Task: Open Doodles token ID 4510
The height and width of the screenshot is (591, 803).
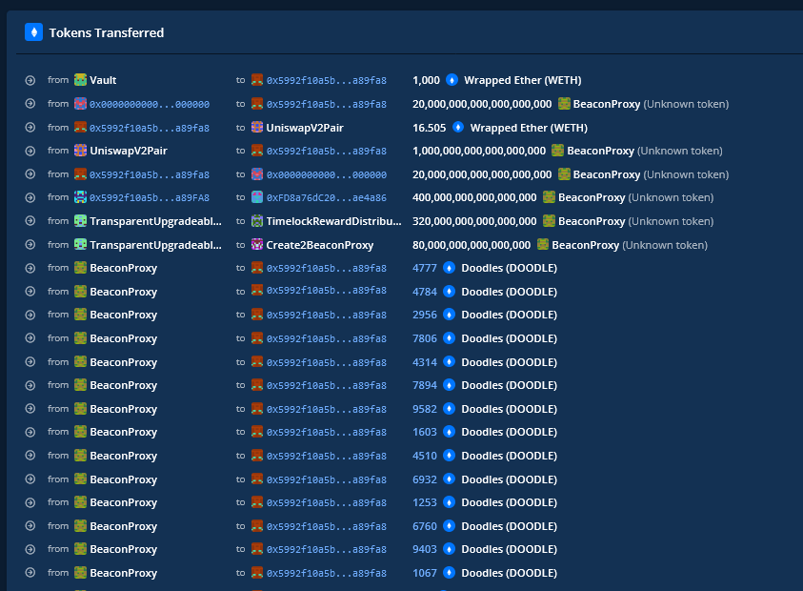Action: coord(425,456)
